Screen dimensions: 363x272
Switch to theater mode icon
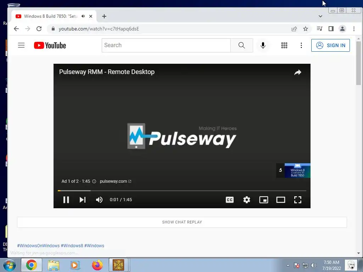point(281,200)
